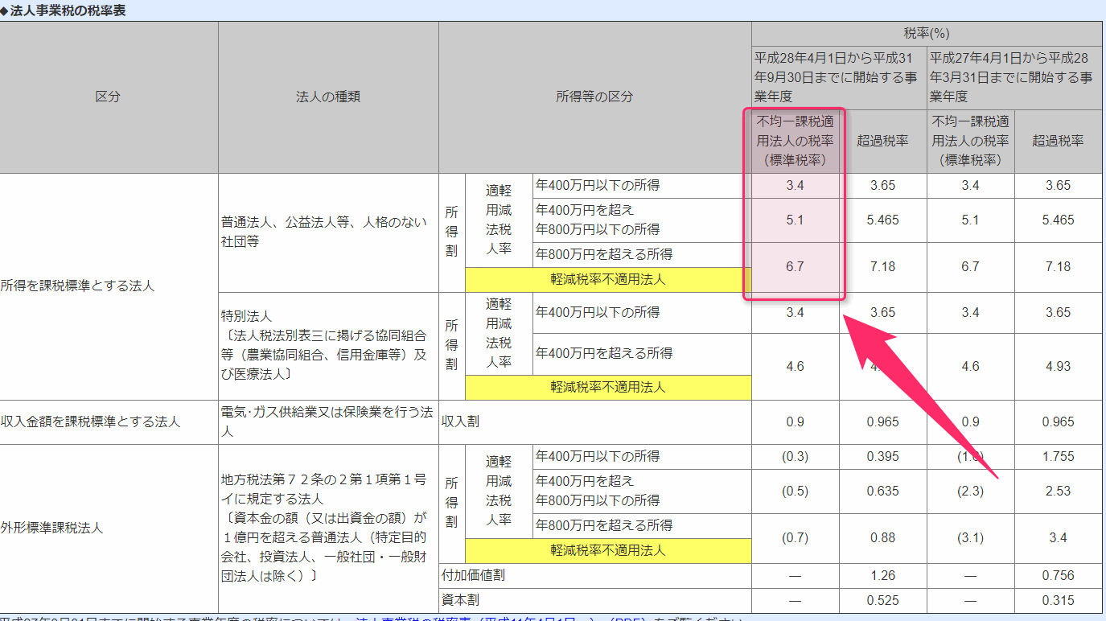Click the 所得等の区分 column header

click(x=594, y=97)
